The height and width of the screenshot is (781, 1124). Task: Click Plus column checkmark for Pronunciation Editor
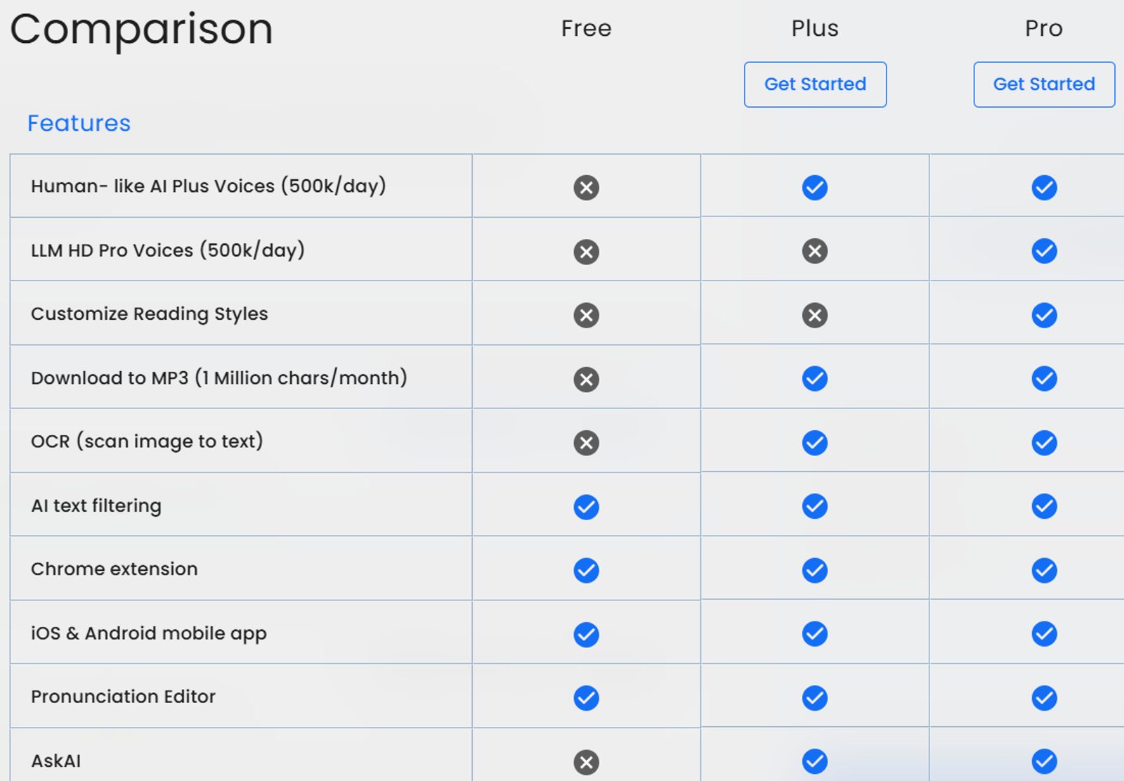coord(815,698)
